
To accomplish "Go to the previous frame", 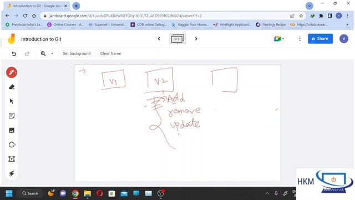I will (x=159, y=39).
